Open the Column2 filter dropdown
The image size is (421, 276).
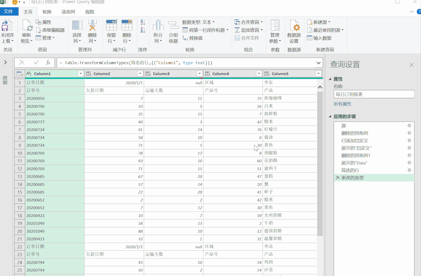point(140,74)
